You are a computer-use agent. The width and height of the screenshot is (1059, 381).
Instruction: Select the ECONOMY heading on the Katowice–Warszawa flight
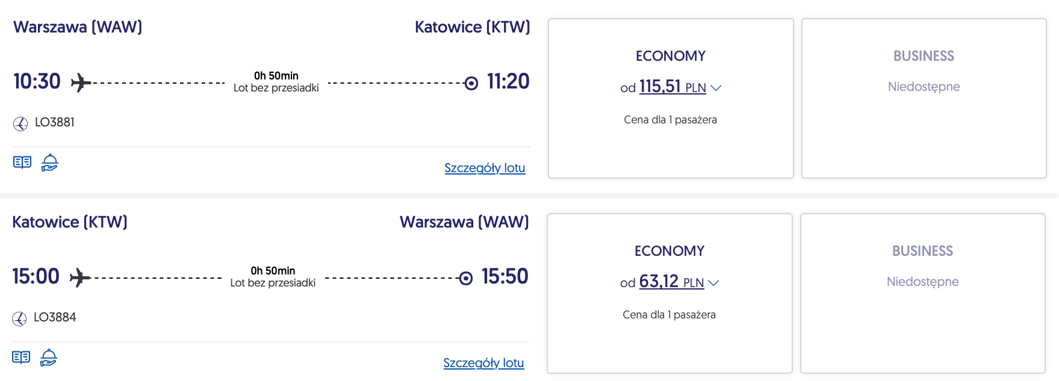[669, 251]
